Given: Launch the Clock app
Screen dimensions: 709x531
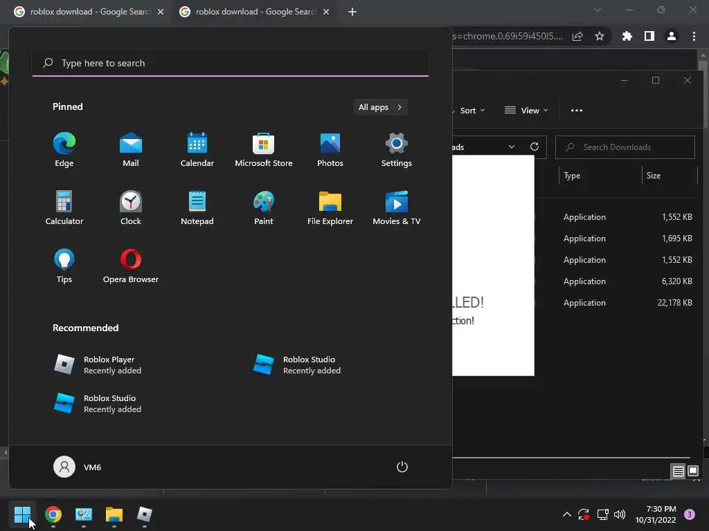Looking at the screenshot, I should 131,207.
